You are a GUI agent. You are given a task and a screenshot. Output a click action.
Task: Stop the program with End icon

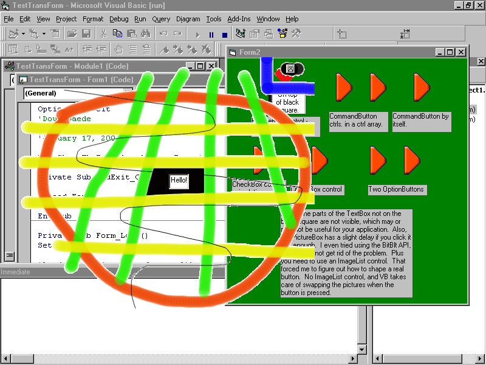(225, 35)
